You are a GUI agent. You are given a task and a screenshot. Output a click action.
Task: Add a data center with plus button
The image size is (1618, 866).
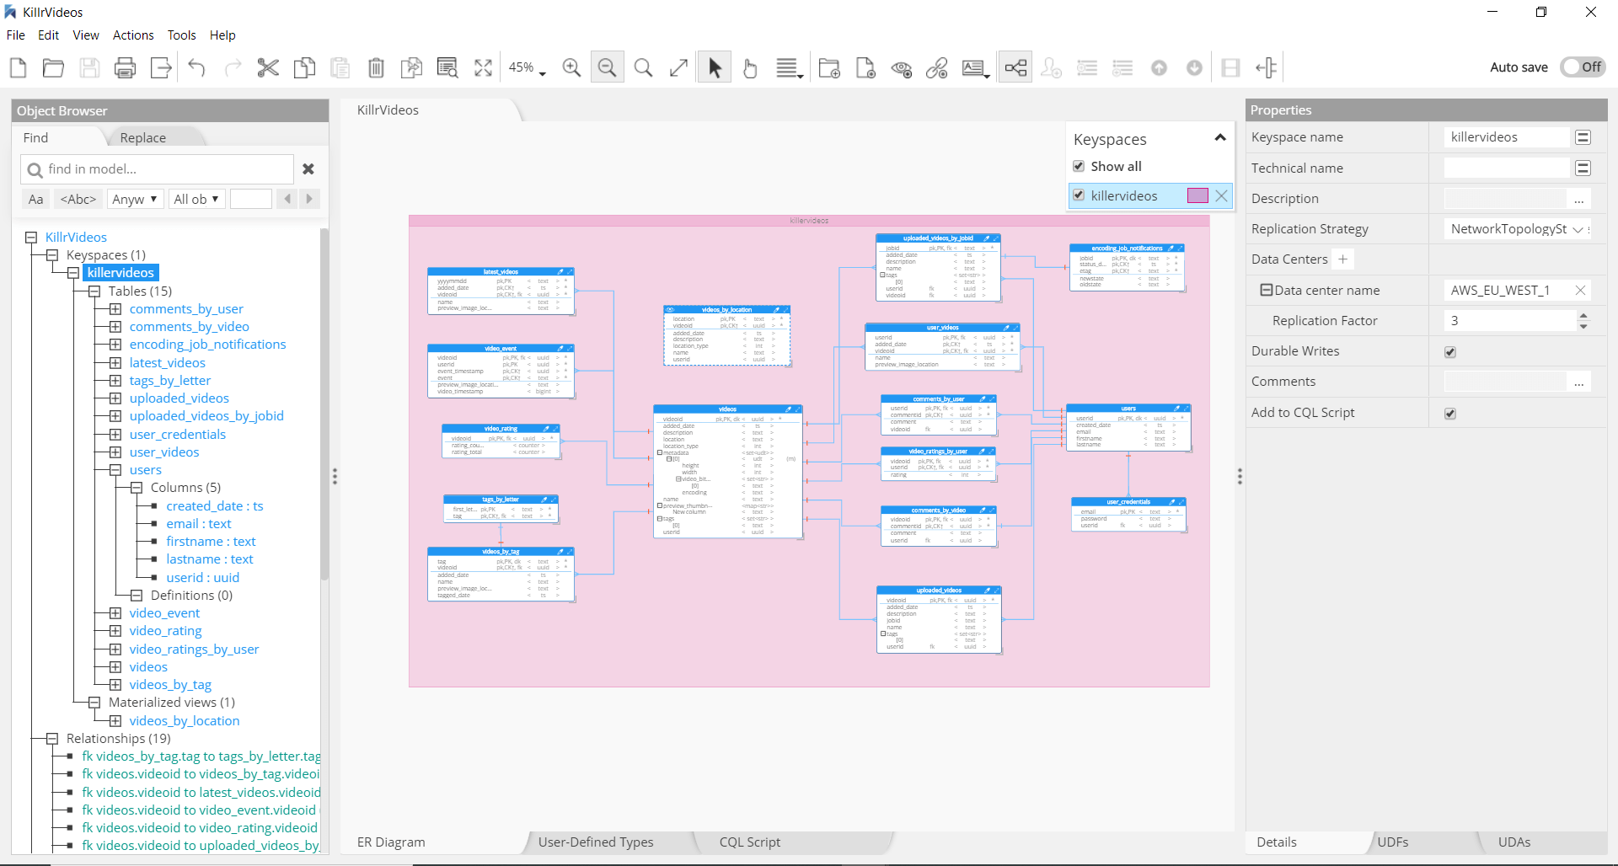click(1342, 259)
